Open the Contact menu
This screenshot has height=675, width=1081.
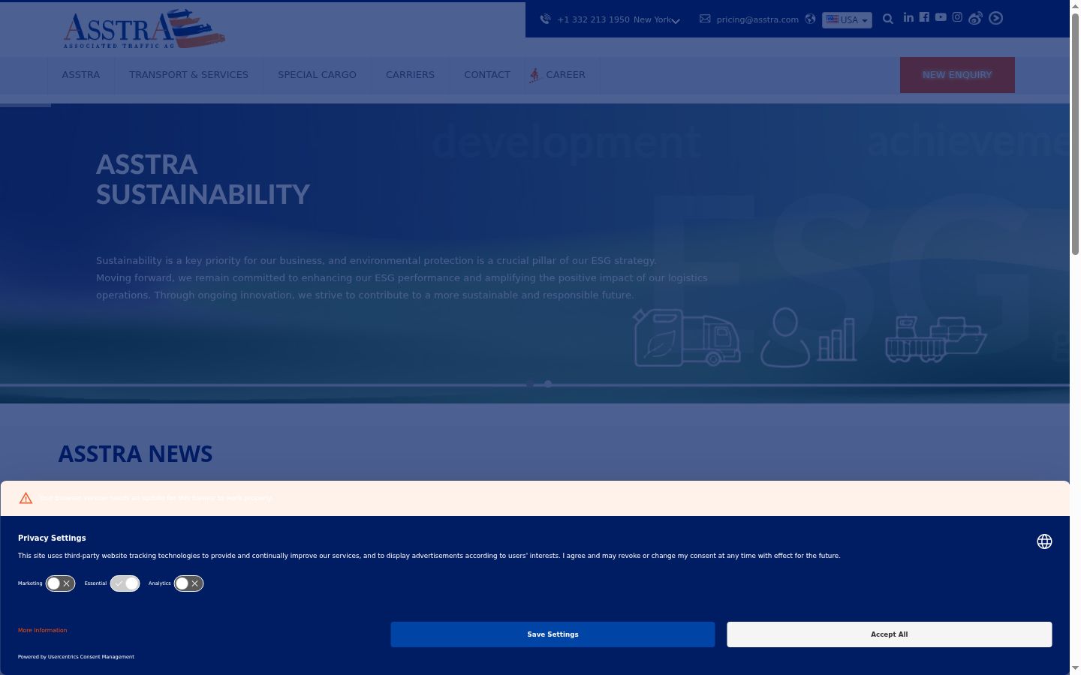[487, 75]
